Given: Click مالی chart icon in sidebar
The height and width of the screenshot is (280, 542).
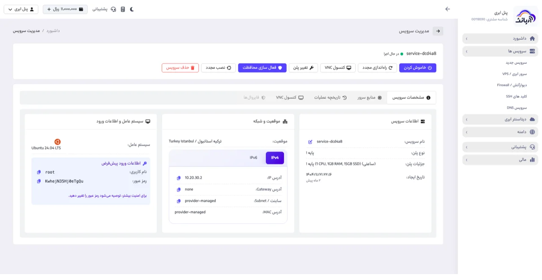Looking at the screenshot, I should [532, 160].
